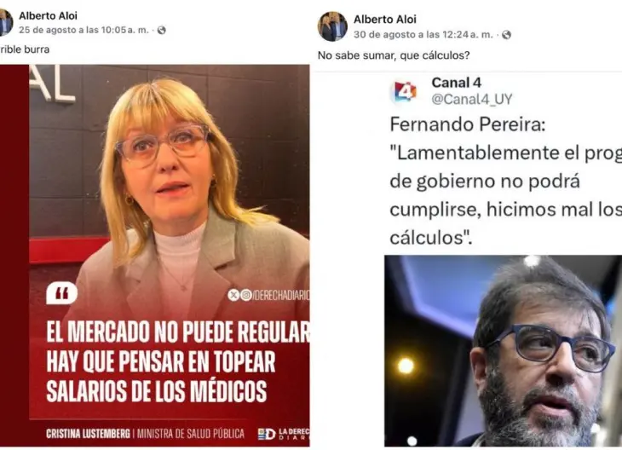
Task: Open the Alberto Aloi profile name on the left post
Action: 48,16
